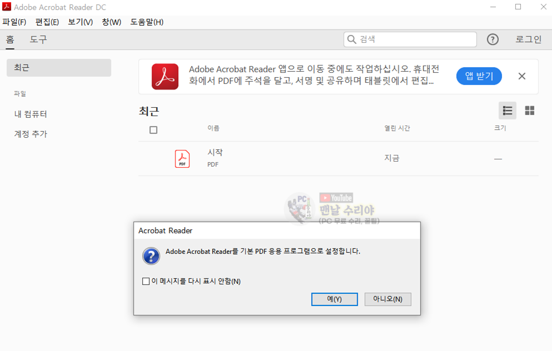Image resolution: width=552 pixels, height=351 pixels.
Task: Click the search magnifier icon
Action: tap(352, 39)
